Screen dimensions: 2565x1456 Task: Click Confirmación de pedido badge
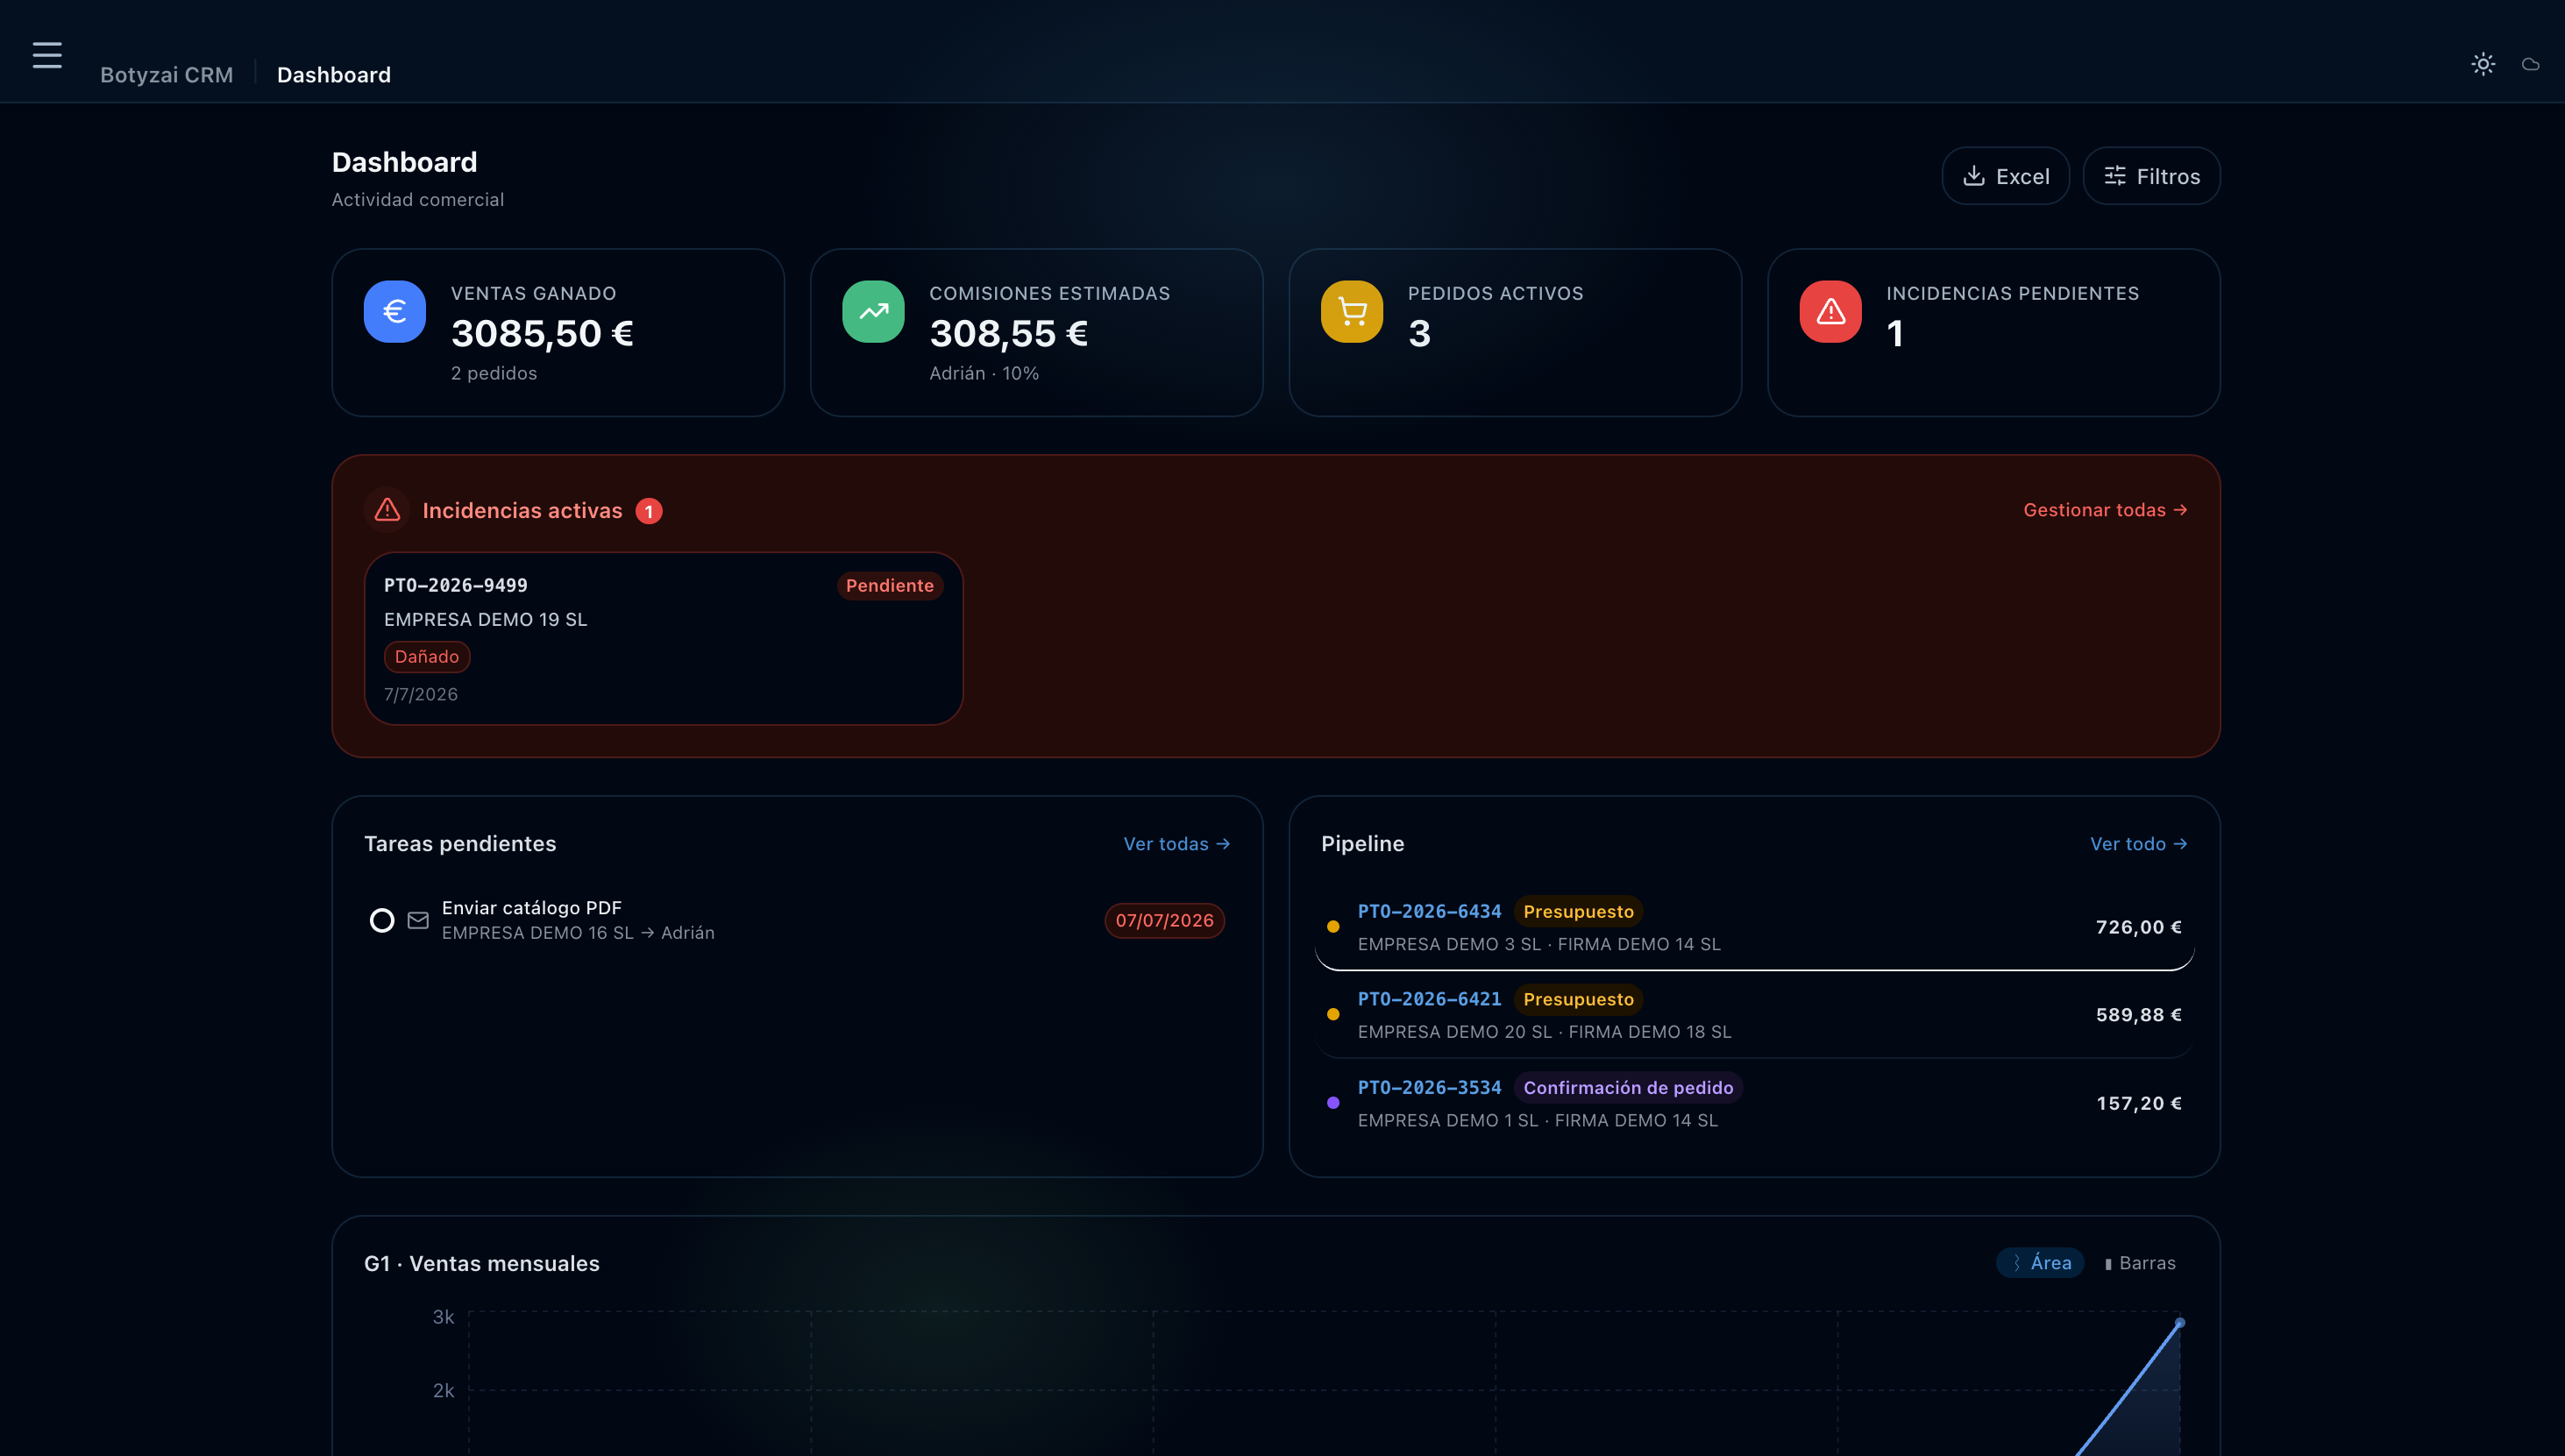pyautogui.click(x=1628, y=1087)
